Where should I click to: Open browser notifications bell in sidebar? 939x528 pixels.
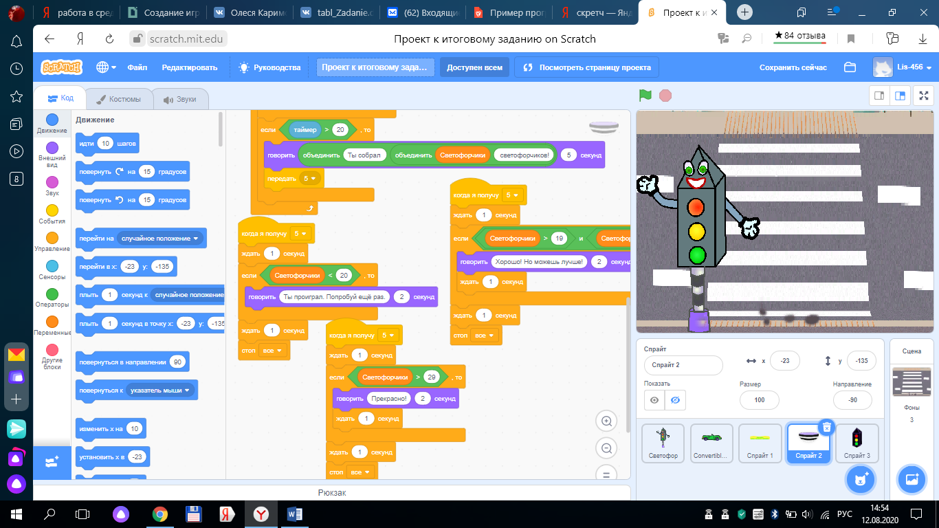(x=16, y=41)
